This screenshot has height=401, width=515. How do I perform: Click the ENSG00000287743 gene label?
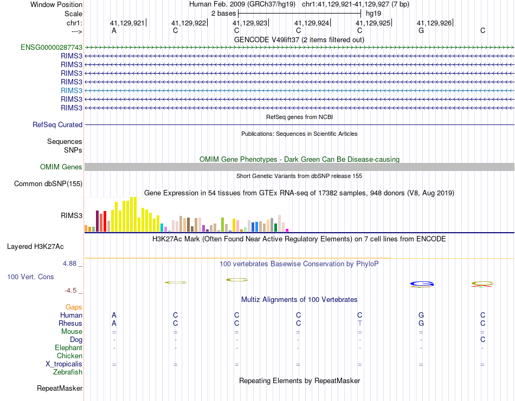pyautogui.click(x=51, y=48)
